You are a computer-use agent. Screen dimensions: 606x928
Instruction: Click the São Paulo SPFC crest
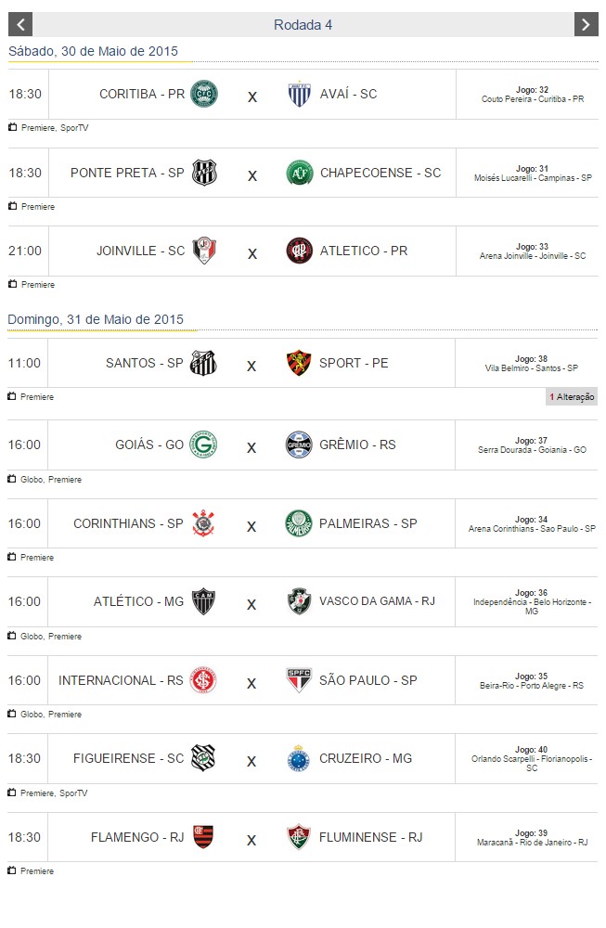(x=299, y=680)
